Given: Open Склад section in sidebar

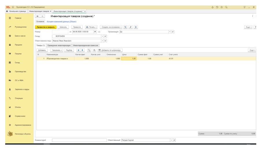Looking at the screenshot, I should (x=18, y=62).
